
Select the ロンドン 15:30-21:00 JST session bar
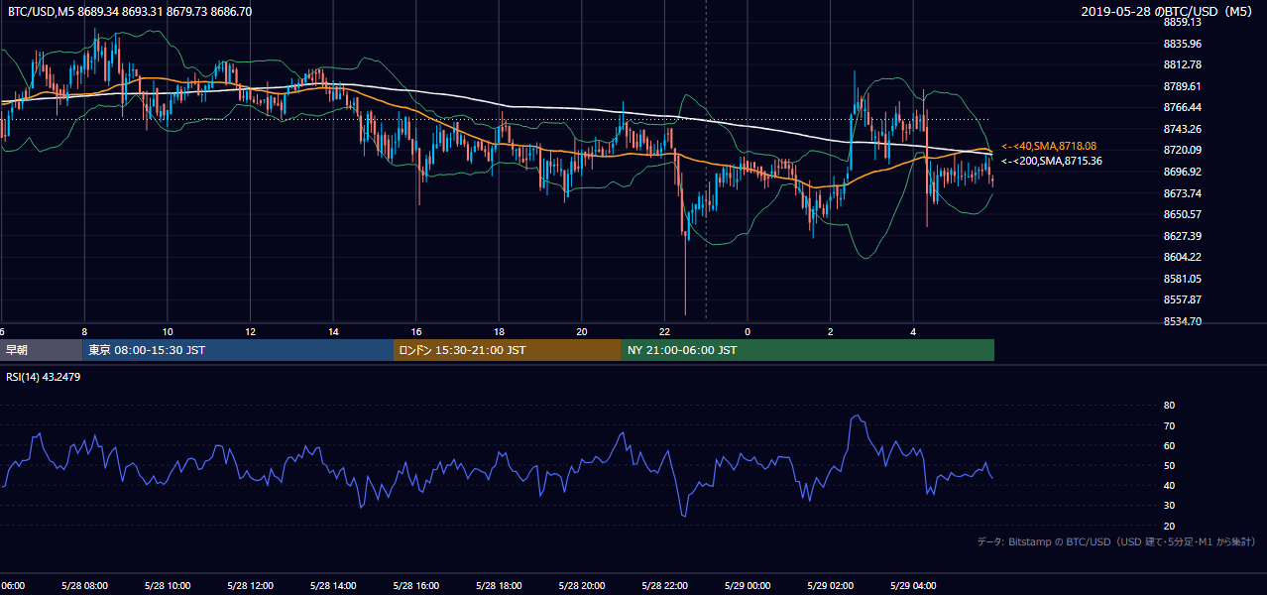(508, 350)
